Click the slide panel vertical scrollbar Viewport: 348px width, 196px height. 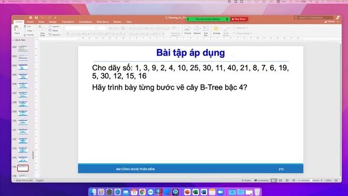coord(33,155)
